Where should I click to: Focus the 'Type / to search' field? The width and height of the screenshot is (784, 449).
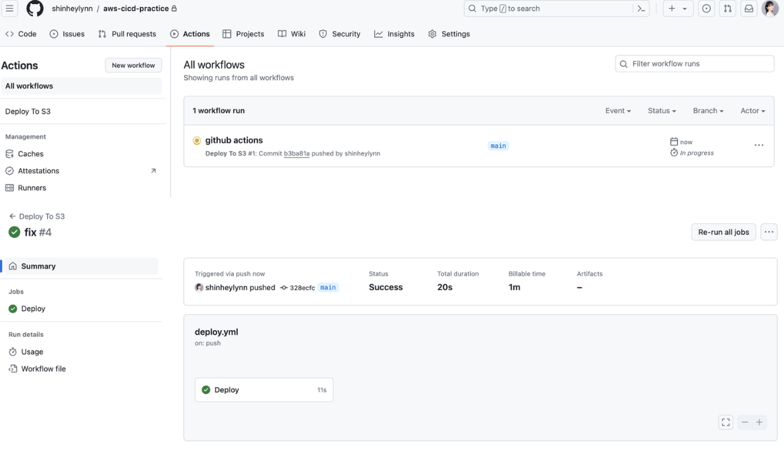pyautogui.click(x=557, y=9)
